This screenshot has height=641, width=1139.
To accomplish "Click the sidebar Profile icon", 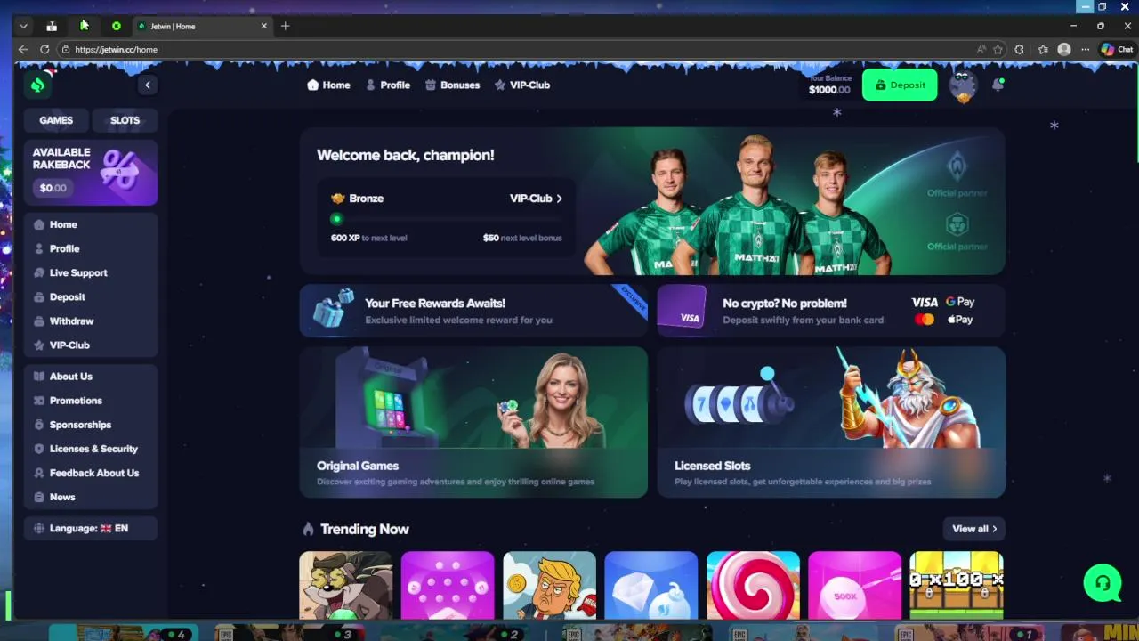I will (39, 248).
